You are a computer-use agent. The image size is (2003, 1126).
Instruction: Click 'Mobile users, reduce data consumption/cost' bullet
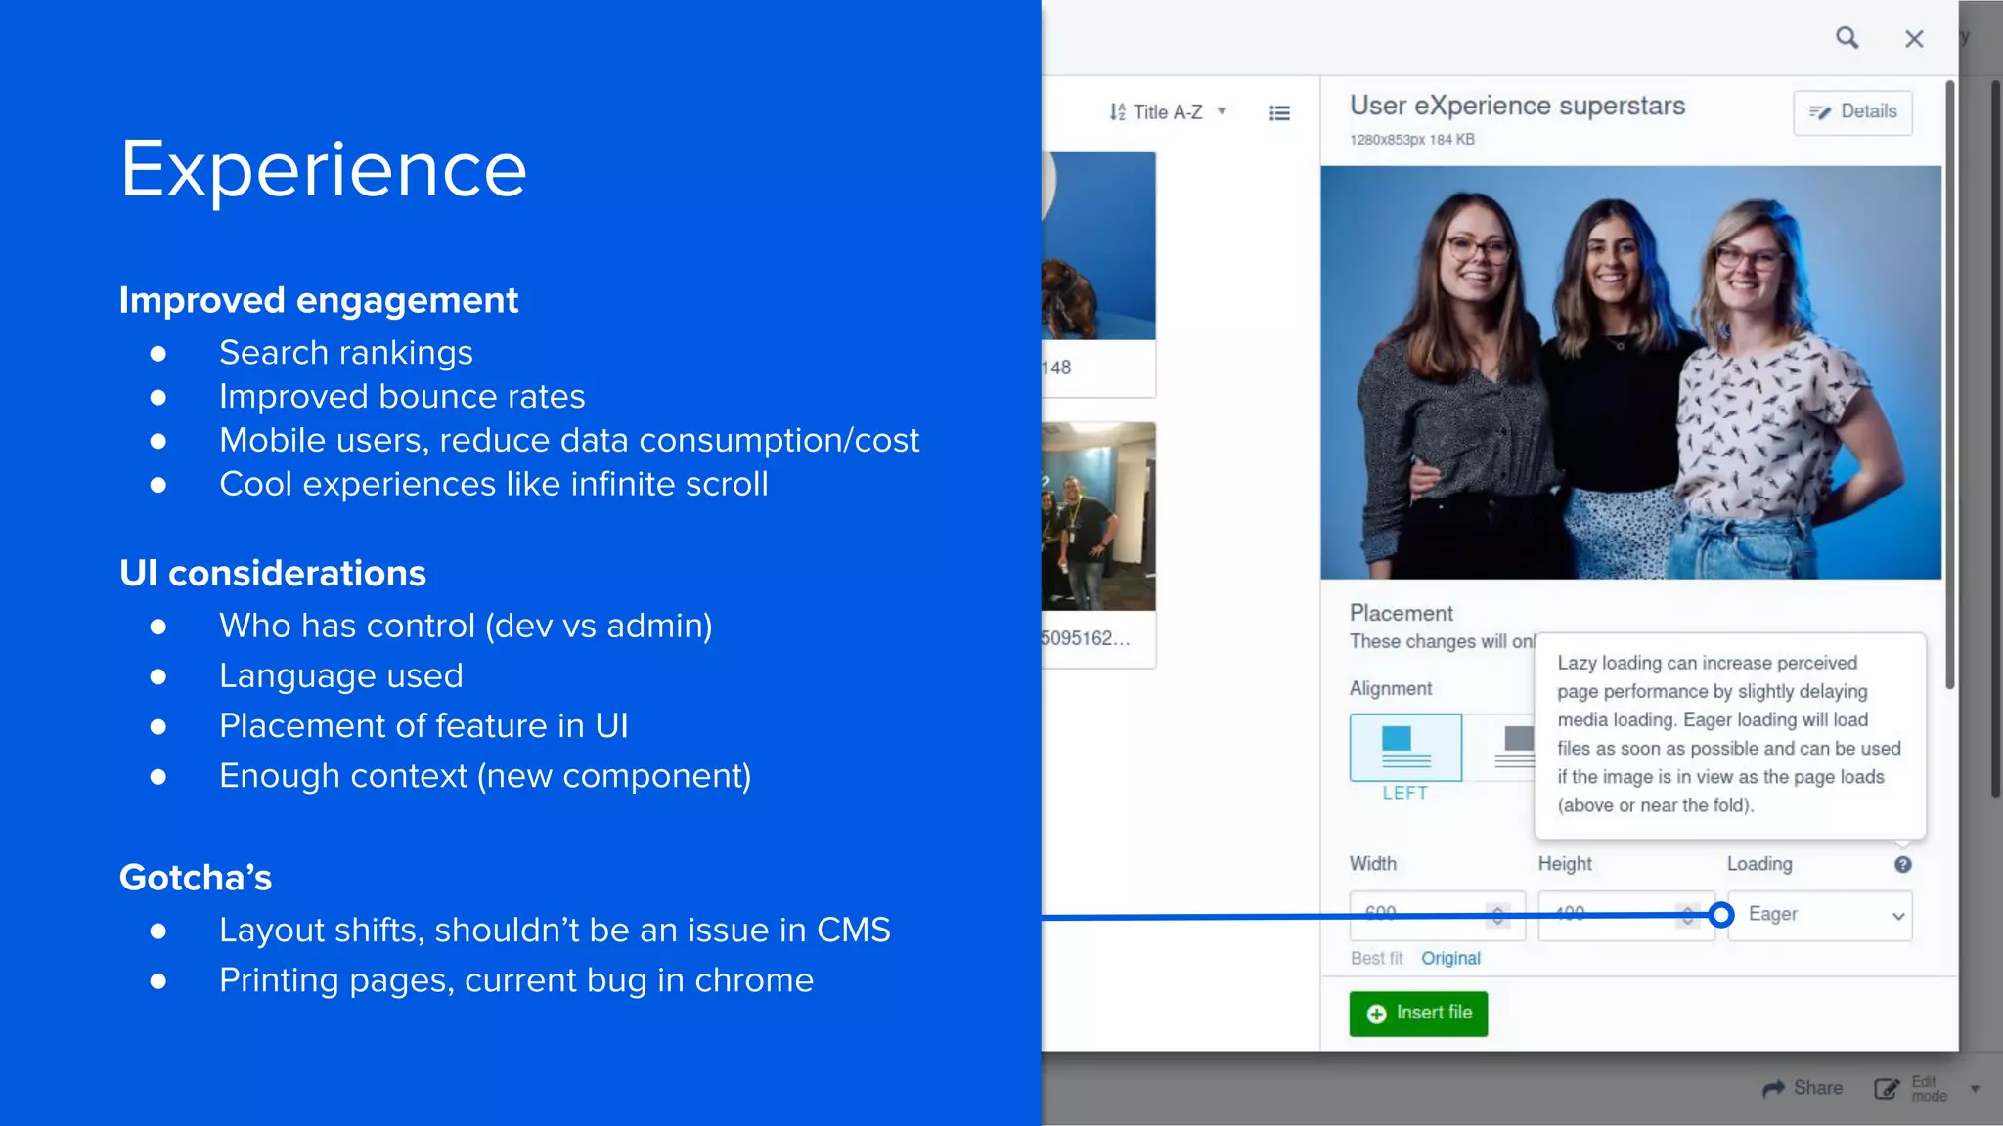coord(569,440)
